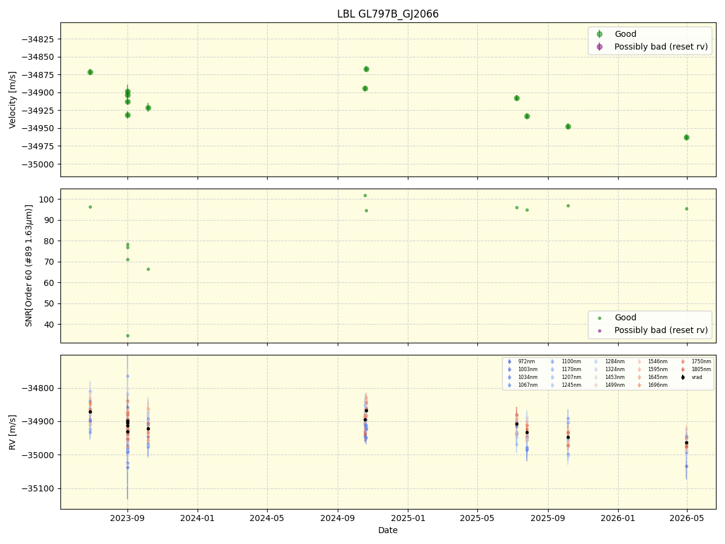Image resolution: width=725 pixels, height=544 pixels.
Task: Click the 1003nm legend marker
Action: pyautogui.click(x=509, y=369)
